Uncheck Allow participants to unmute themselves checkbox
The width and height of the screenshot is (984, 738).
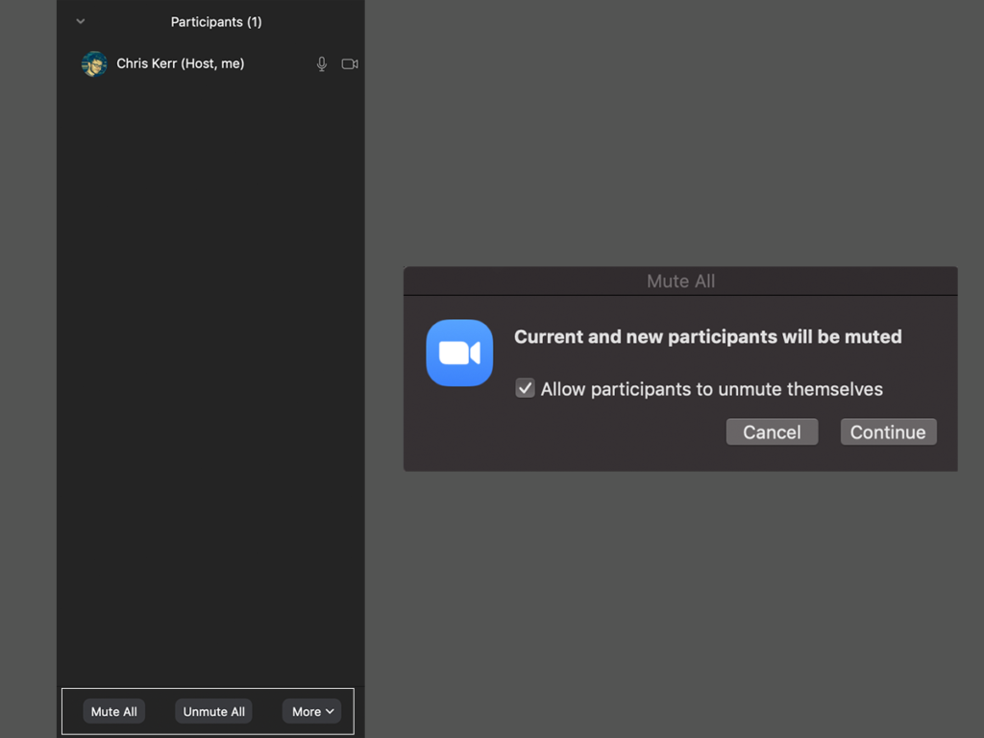click(525, 388)
